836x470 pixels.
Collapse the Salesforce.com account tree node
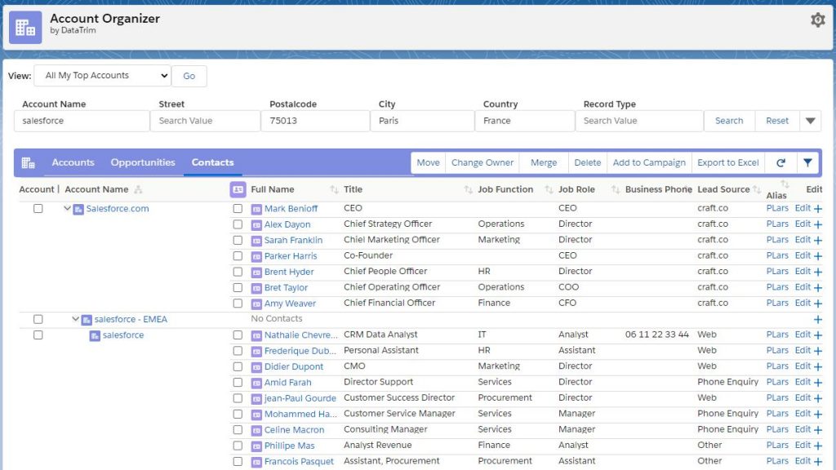(67, 208)
